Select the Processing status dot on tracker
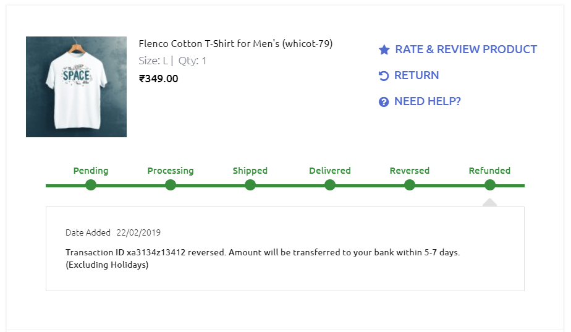The height and width of the screenshot is (332, 571). (x=171, y=185)
